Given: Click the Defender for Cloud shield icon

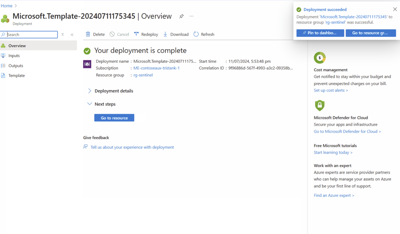Looking at the screenshot, I should click(320, 105).
